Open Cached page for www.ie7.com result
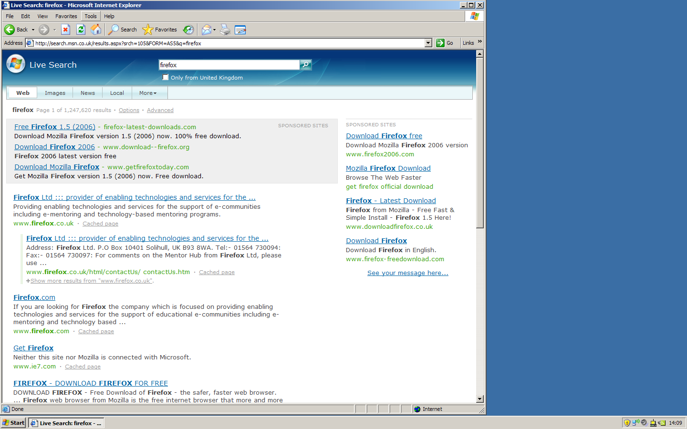Screen dimensions: 687x429 pyautogui.click(x=83, y=367)
